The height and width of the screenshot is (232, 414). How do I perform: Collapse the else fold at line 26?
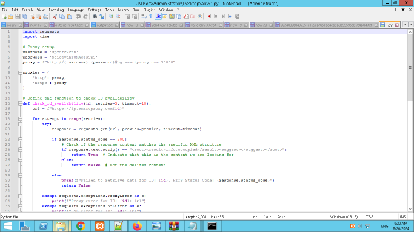[x=21, y=160]
